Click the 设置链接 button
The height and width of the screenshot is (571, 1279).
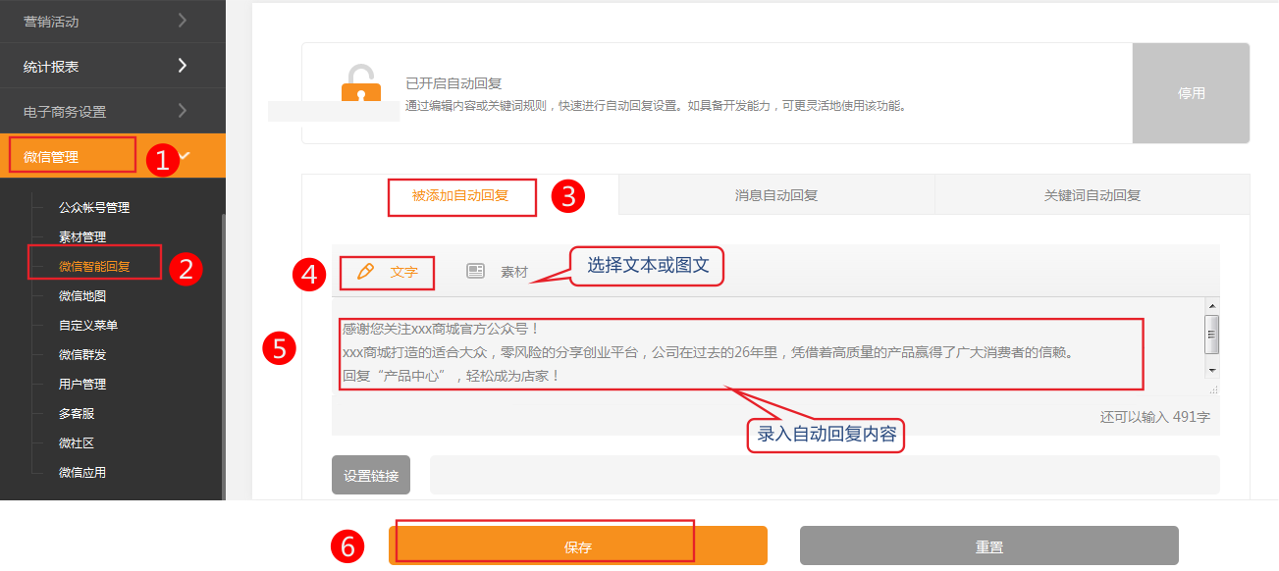[x=371, y=476]
